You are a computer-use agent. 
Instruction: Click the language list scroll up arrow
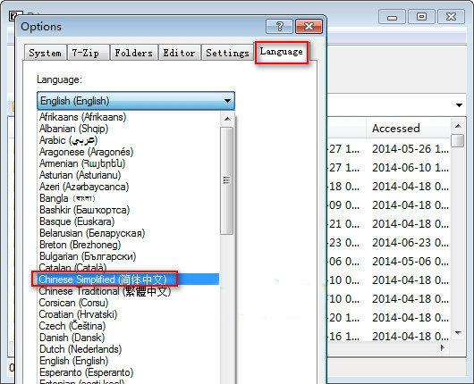(x=227, y=119)
